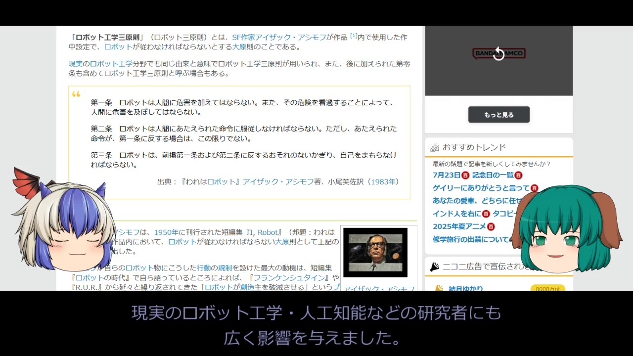
Task: Click the 8008万pt badge
Action: 548,288
